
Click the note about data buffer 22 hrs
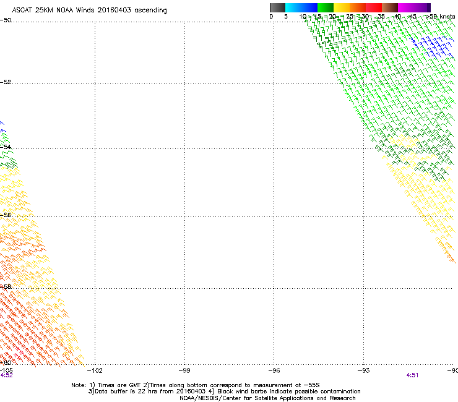click(x=148, y=391)
